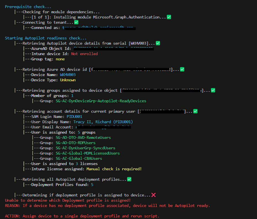The width and height of the screenshot is (257, 219).
Task: Click 'Starting Autopilot readiness check...' heading
Action: 45,38
